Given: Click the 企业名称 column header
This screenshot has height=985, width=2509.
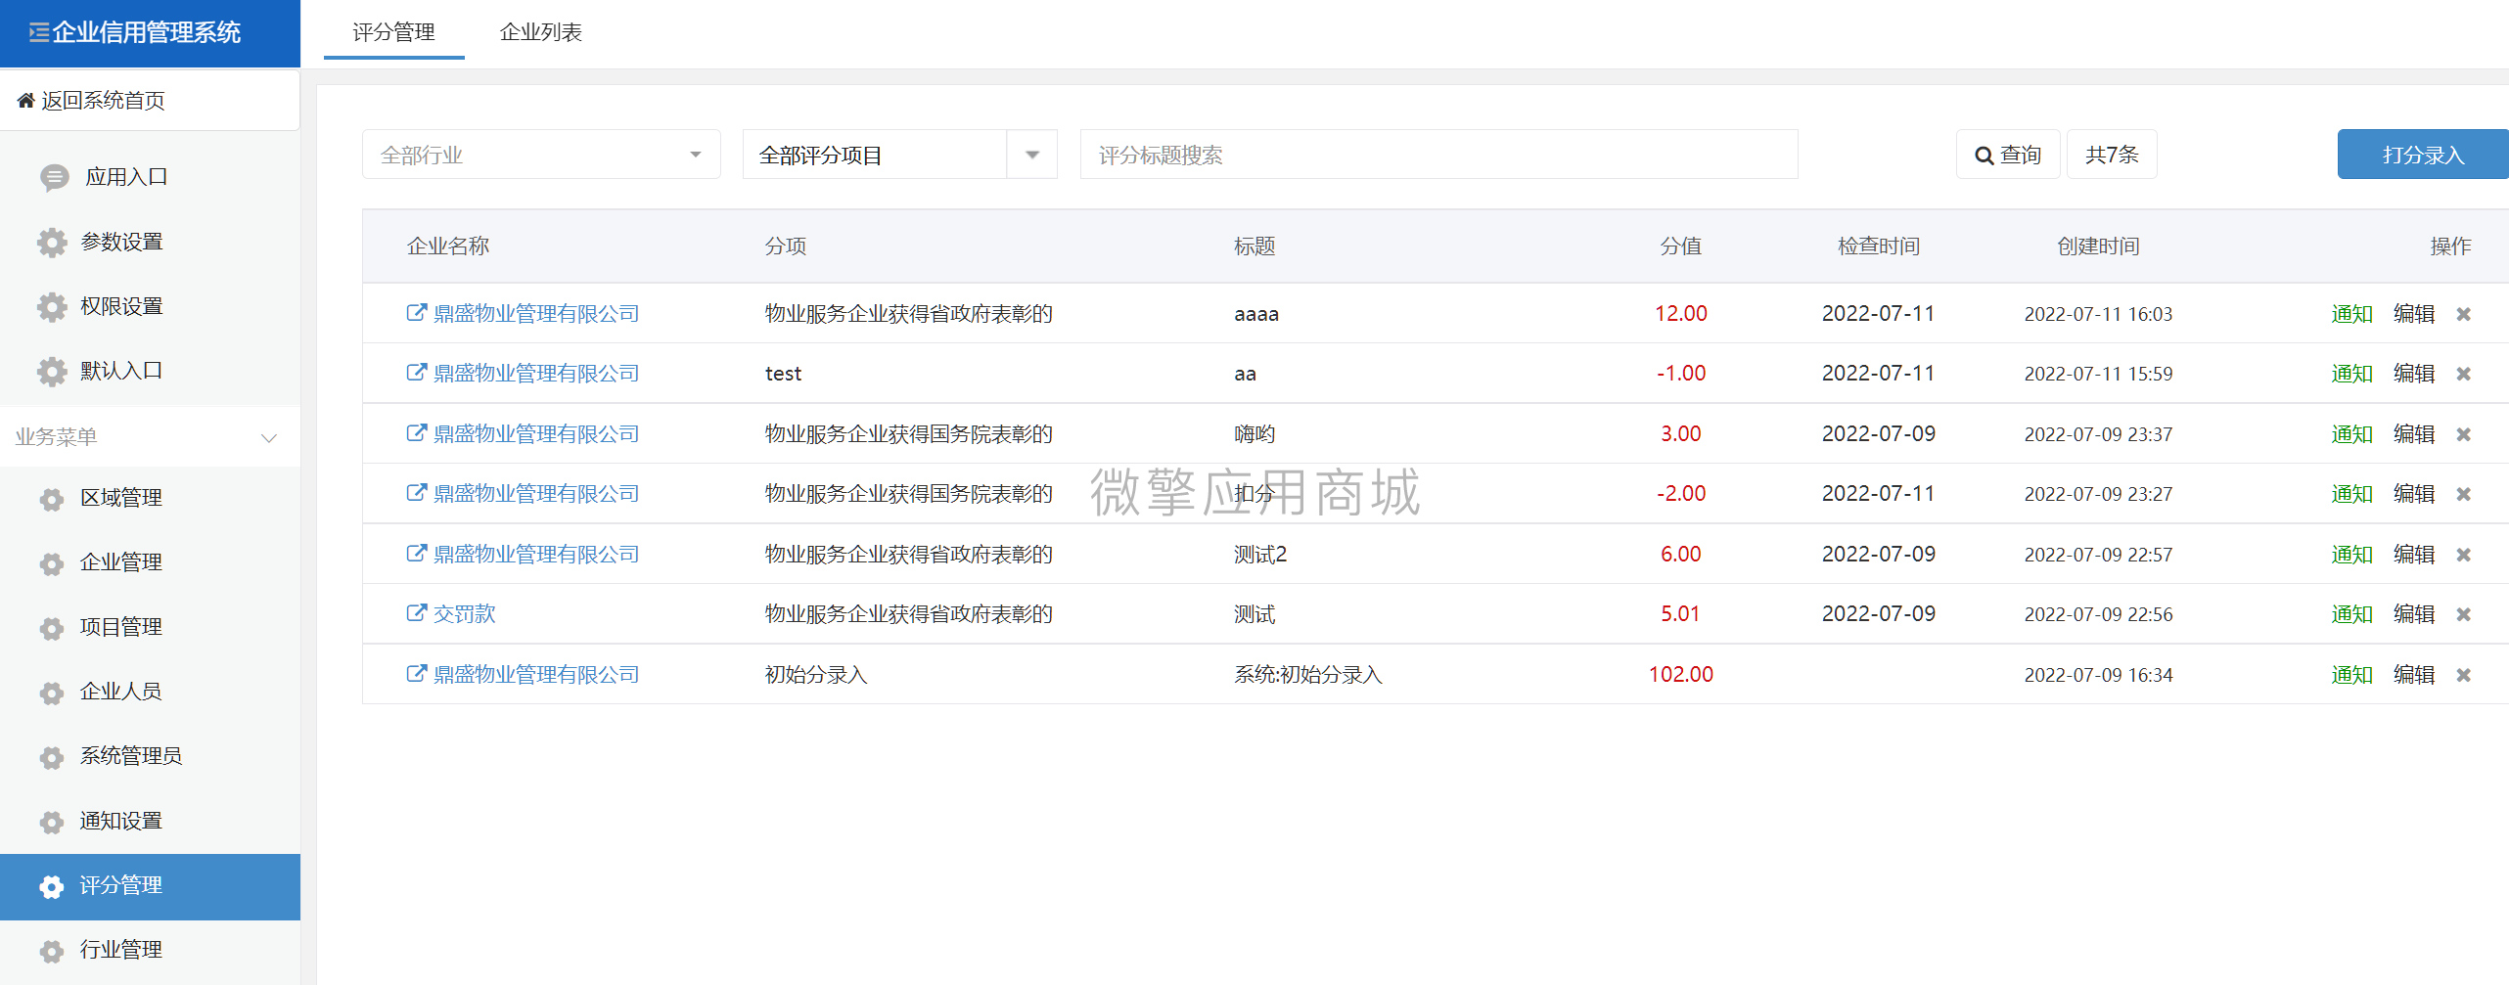Looking at the screenshot, I should [448, 246].
